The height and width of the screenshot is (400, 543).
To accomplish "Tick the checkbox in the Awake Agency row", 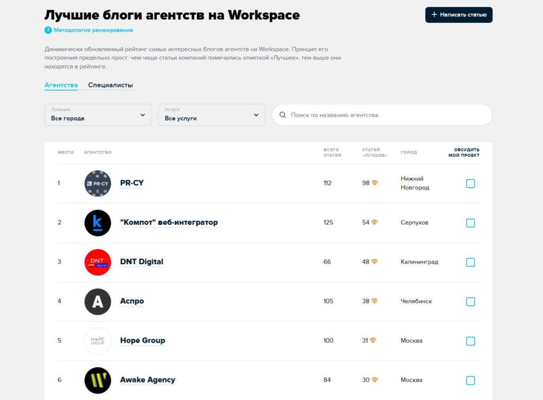I will pyautogui.click(x=470, y=380).
